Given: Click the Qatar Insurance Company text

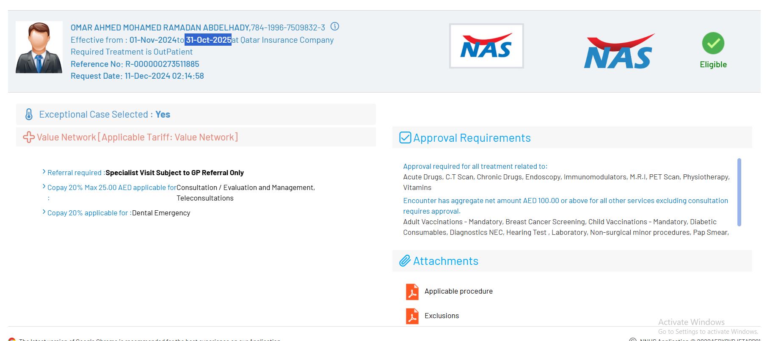Looking at the screenshot, I should tap(287, 40).
